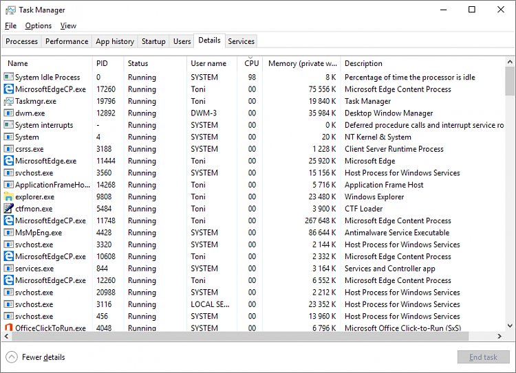Click the horizontal scrollbar thumb
Screen dimensions: 516x373
(240, 336)
